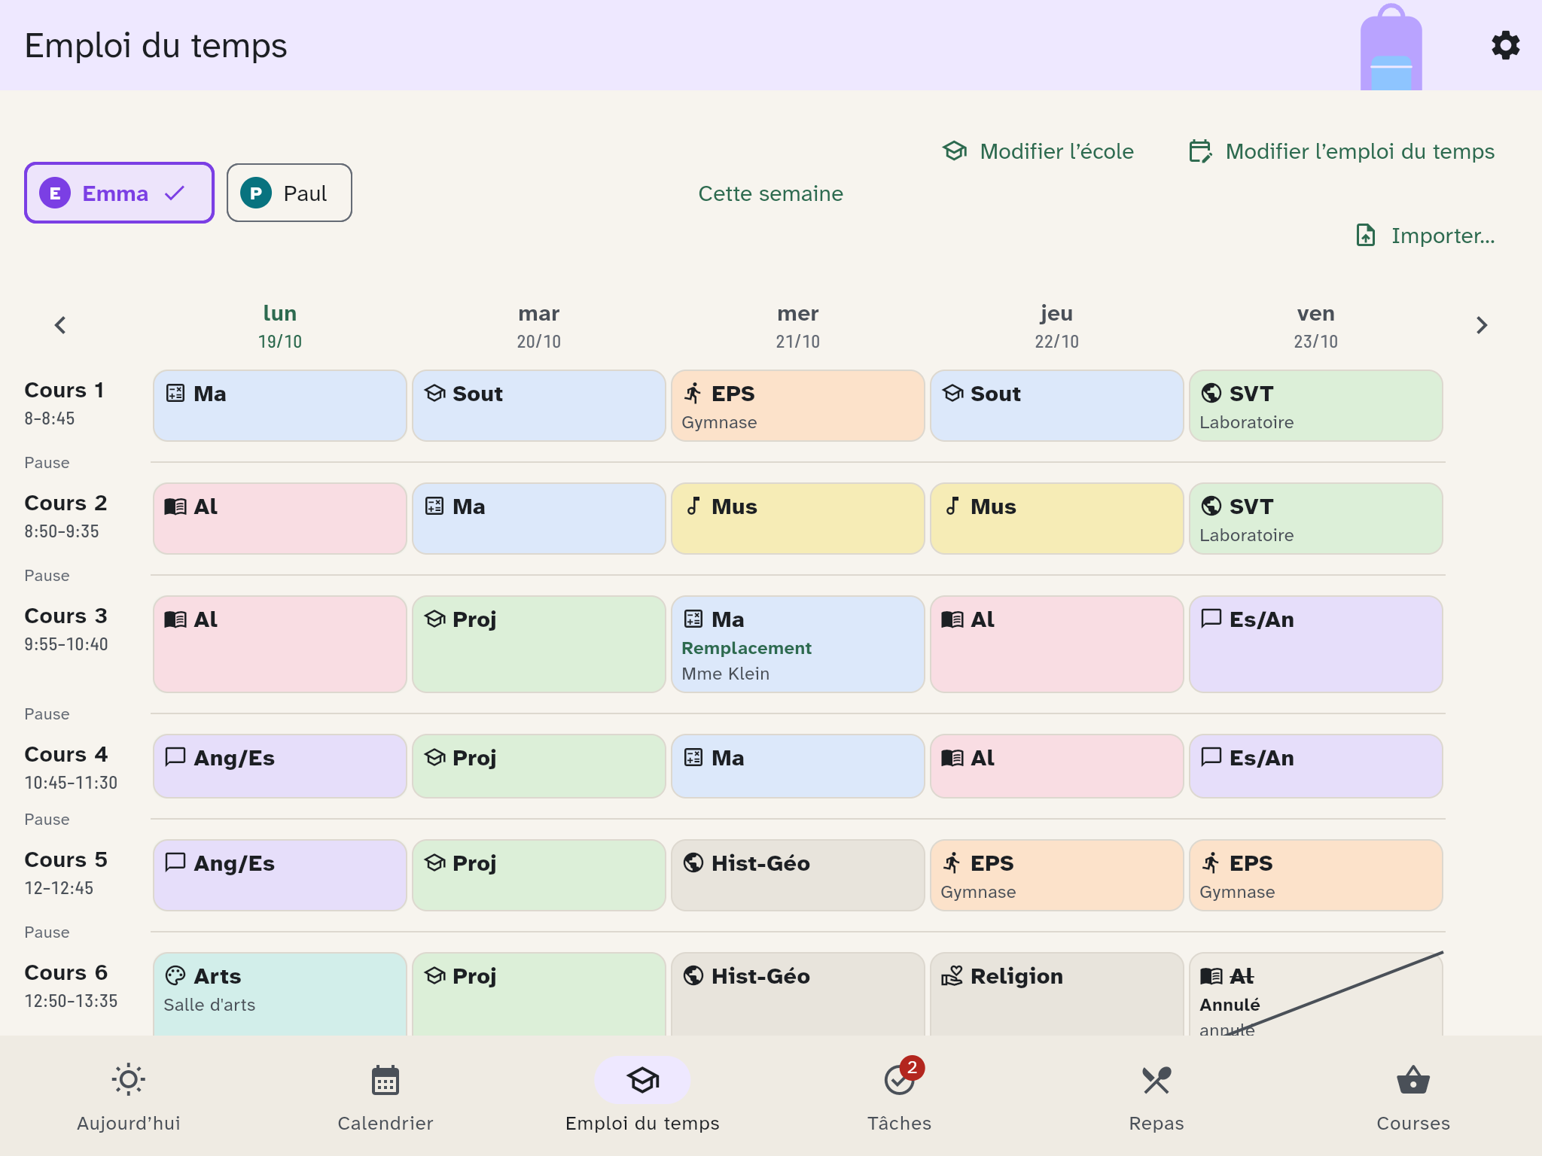Image resolution: width=1542 pixels, height=1156 pixels.
Task: Click hand-heart icon in Thursday Religion
Action: pyautogui.click(x=952, y=976)
